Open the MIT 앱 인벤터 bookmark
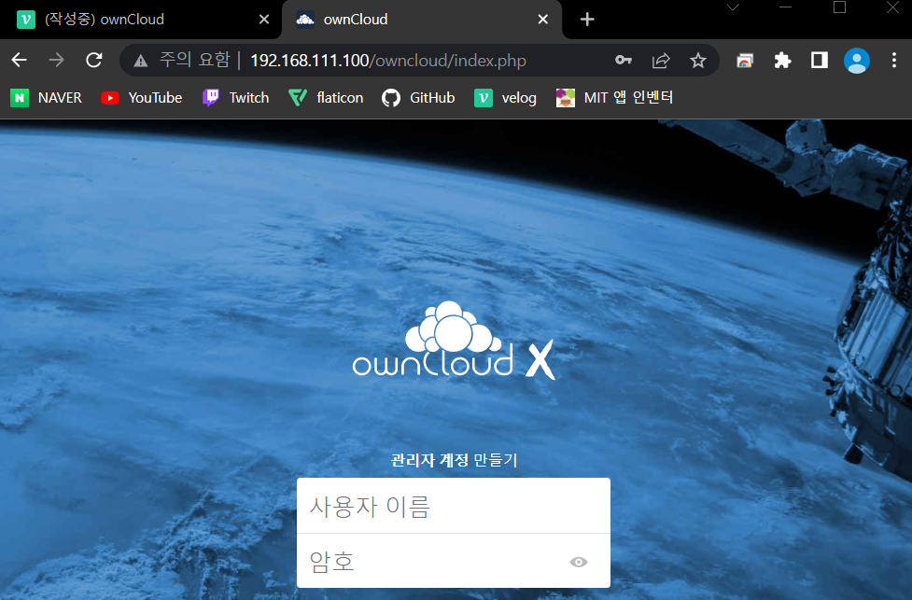 pyautogui.click(x=615, y=98)
